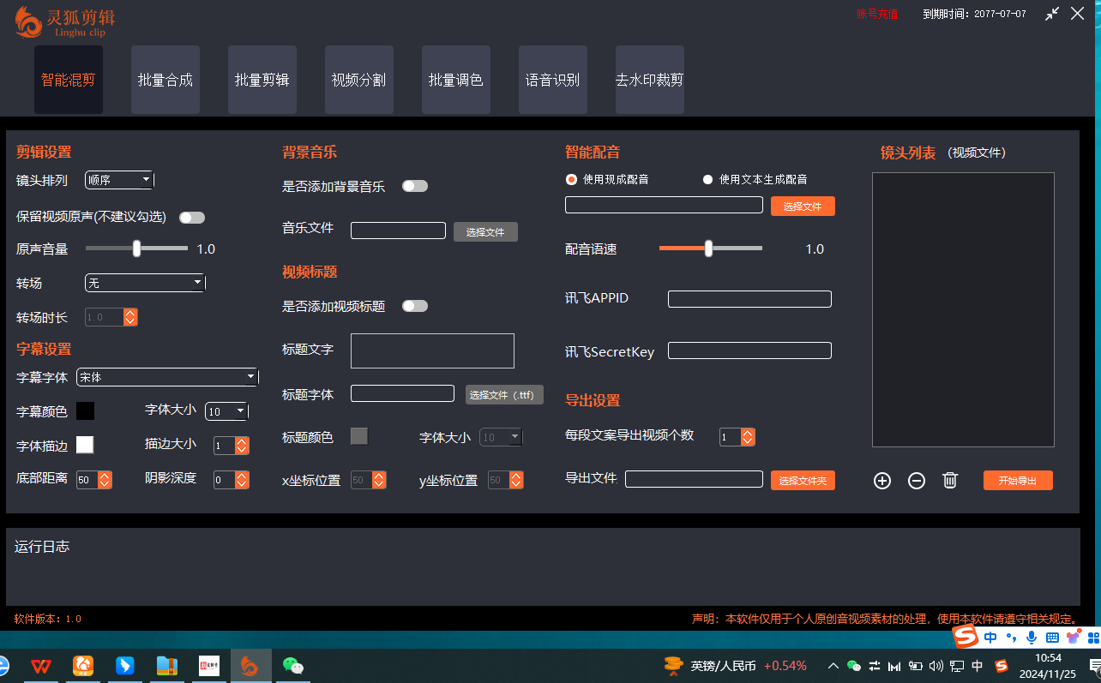Click the taskbar clock 10:54
This screenshot has width=1101, height=683.
click(1048, 658)
